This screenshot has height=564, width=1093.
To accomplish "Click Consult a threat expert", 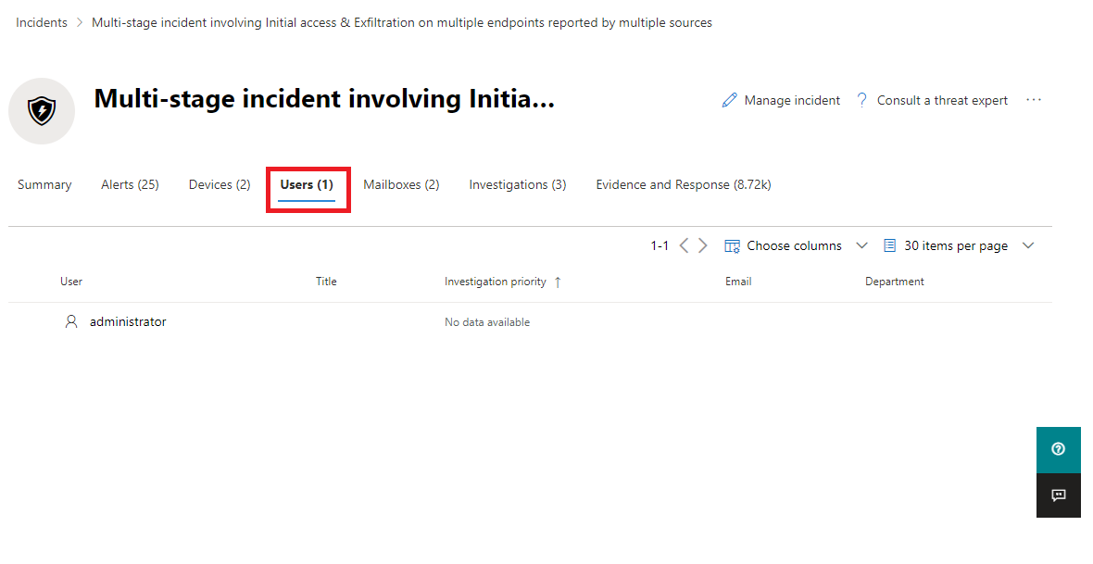I will pos(931,100).
